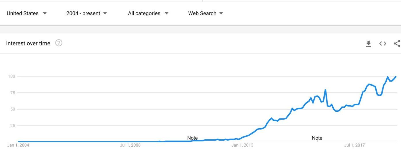The height and width of the screenshot is (150, 401).
Task: Click the Jan 1, 2004 axis label
Action: pyautogui.click(x=18, y=145)
